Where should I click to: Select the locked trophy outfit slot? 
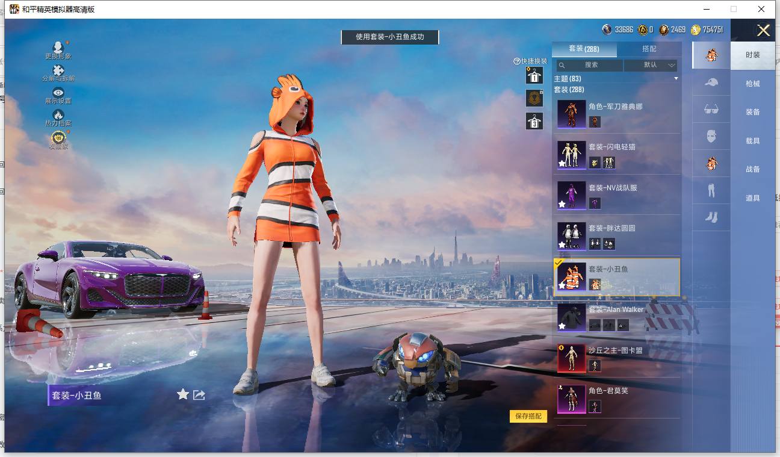(x=534, y=98)
